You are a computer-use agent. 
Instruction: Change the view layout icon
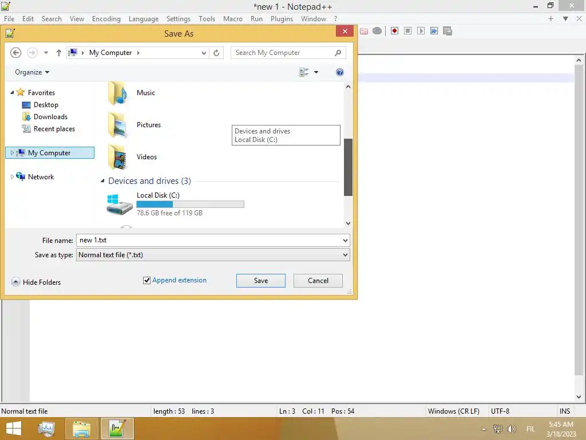point(304,72)
